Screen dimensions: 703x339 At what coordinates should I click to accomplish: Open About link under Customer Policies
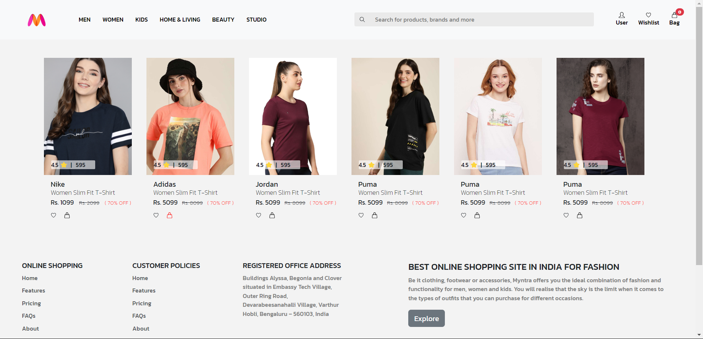coord(141,329)
